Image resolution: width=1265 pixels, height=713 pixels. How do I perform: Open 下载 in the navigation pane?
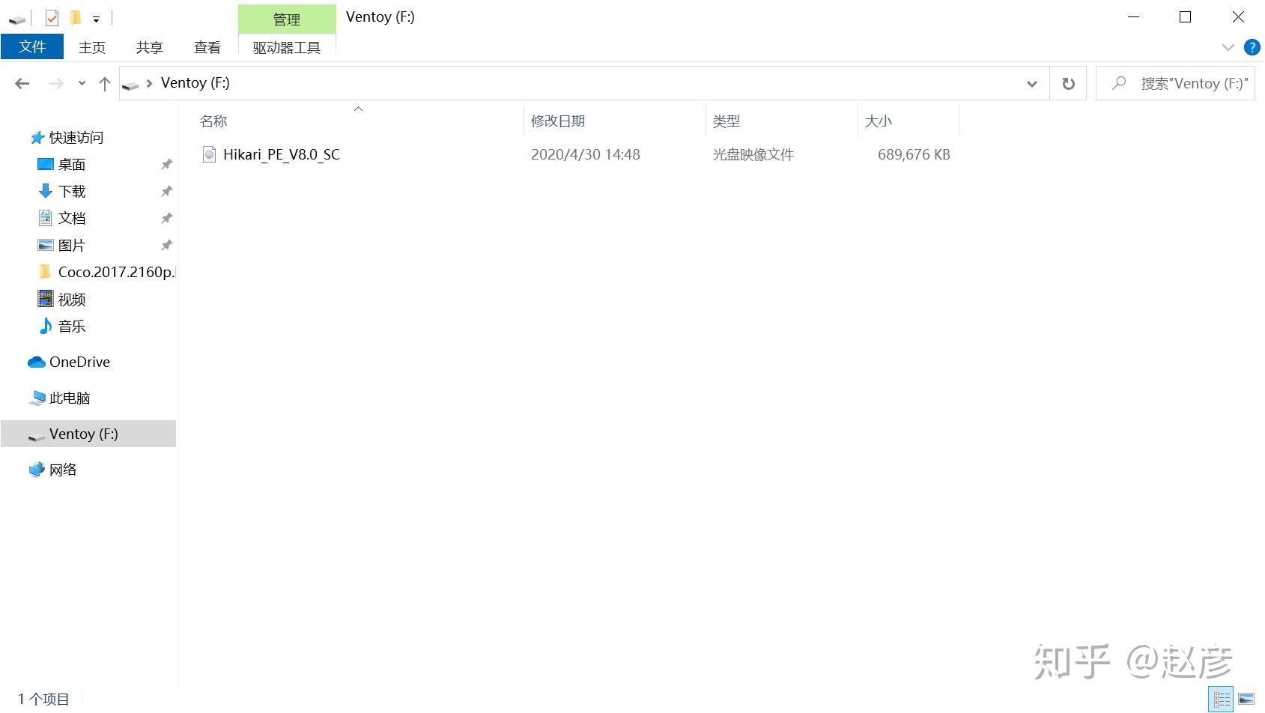point(72,191)
